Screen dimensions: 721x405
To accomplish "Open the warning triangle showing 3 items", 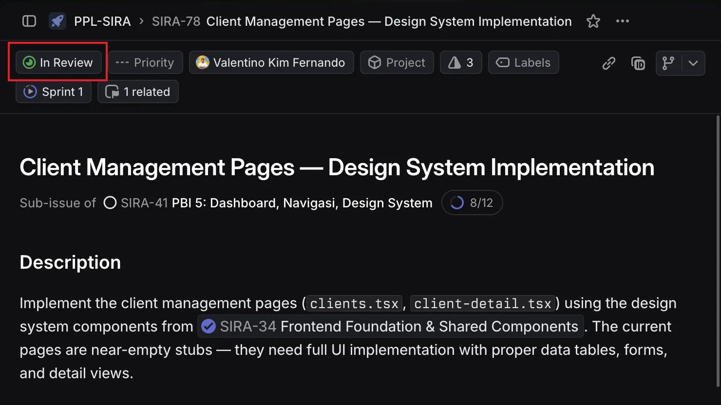I will point(460,62).
